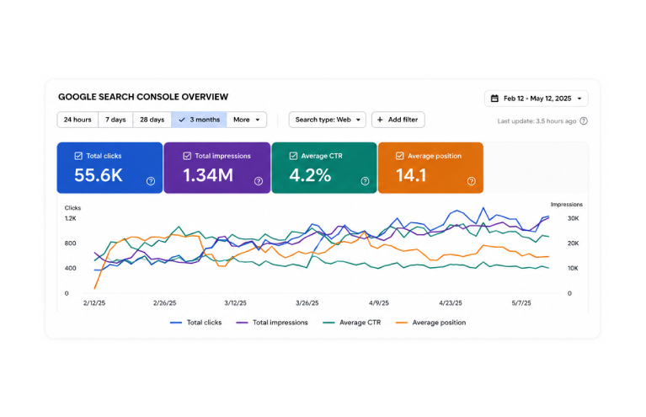This screenshot has height=417, width=646.
Task: Click the Average CTR 4.2% card
Action: 324,168
